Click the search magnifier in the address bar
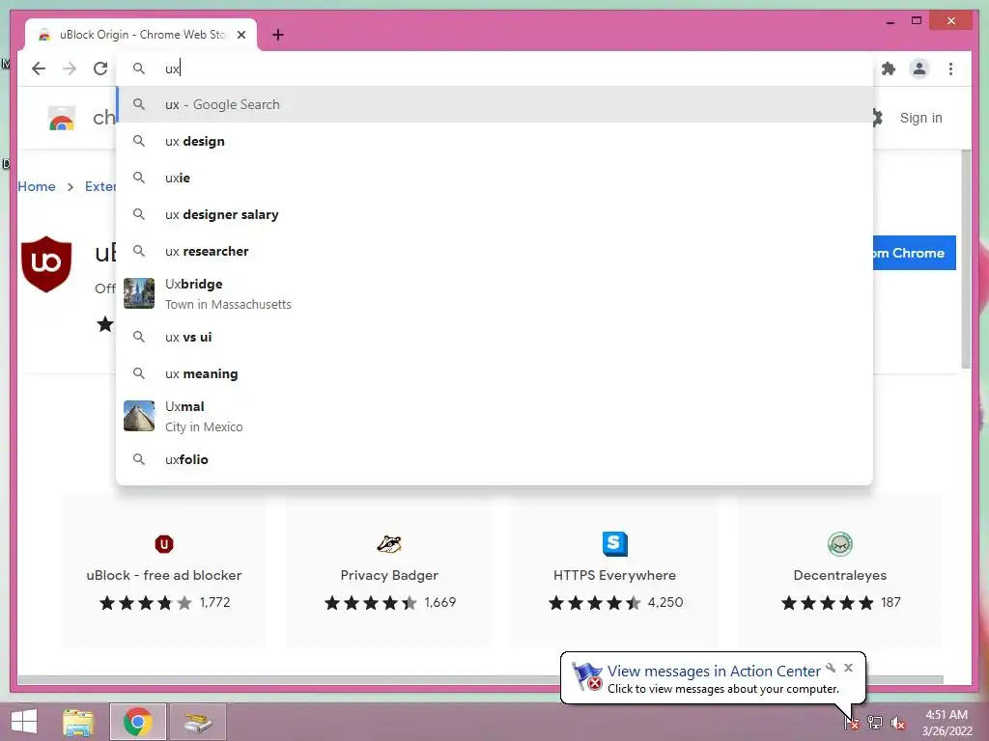 pyautogui.click(x=139, y=69)
